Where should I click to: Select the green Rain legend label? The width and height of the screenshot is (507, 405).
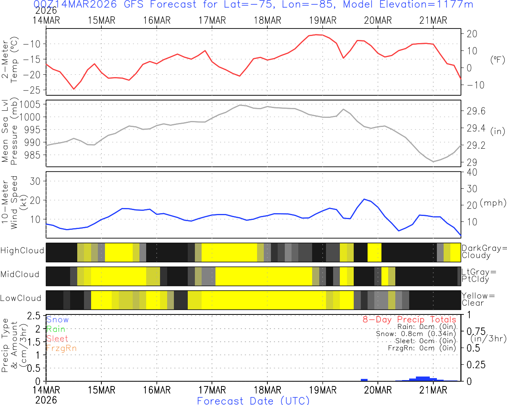click(55, 329)
